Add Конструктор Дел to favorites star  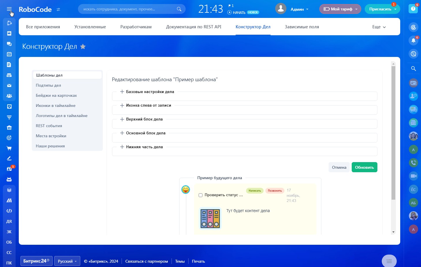pyautogui.click(x=83, y=47)
